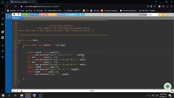View site security via the padlock icon

click(x=22, y=7)
